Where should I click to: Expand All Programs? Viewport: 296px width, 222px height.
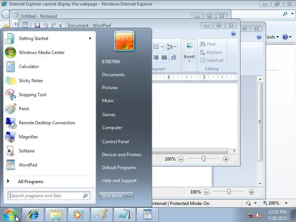point(49,182)
